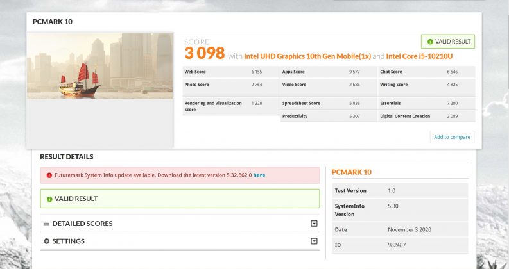Select the Digital Content Creation row
509x269 pixels.
point(426,116)
